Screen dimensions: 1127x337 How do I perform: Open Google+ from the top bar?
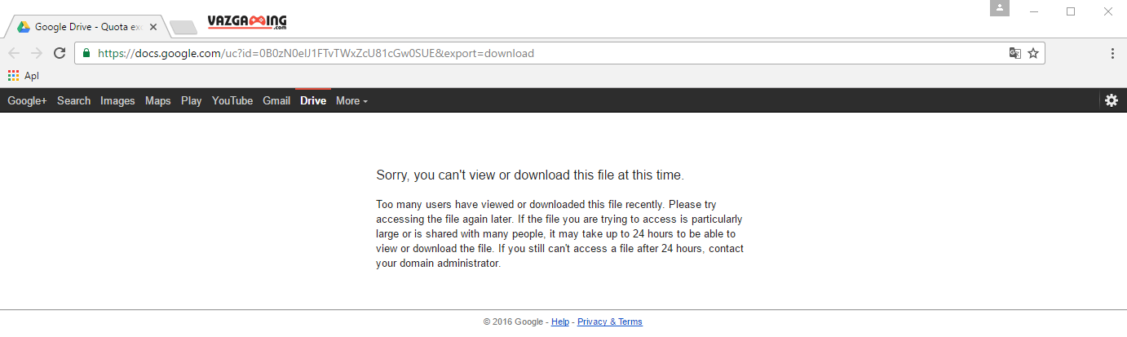tap(28, 100)
